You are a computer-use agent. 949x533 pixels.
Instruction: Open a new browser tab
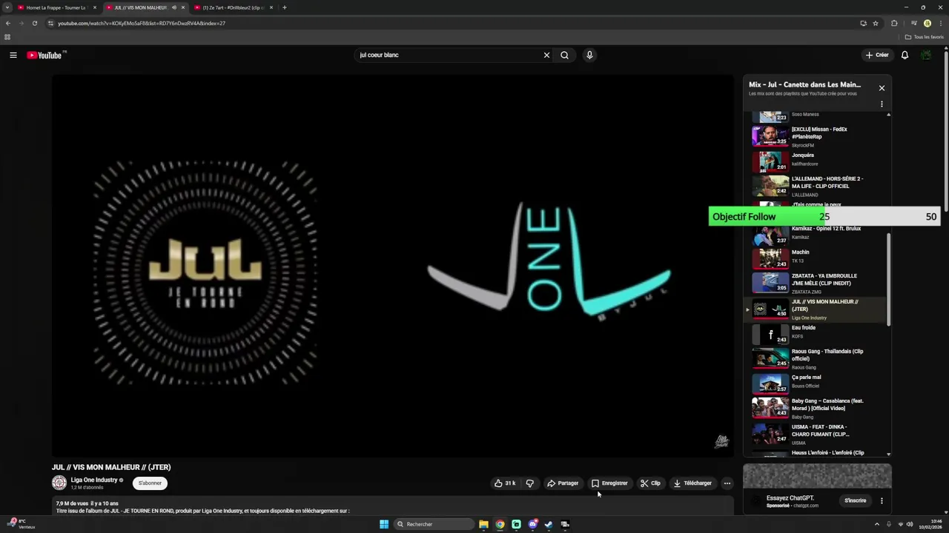(285, 7)
